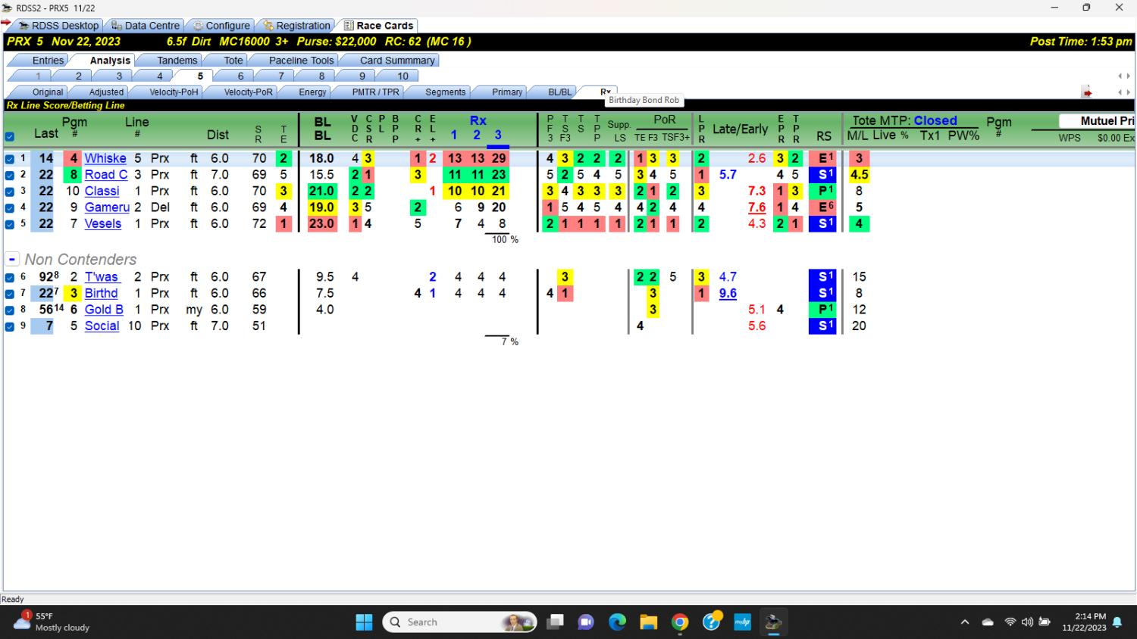Open Microsoft Edge from taskbar
Viewport: 1137px width, 639px height.
click(x=618, y=622)
